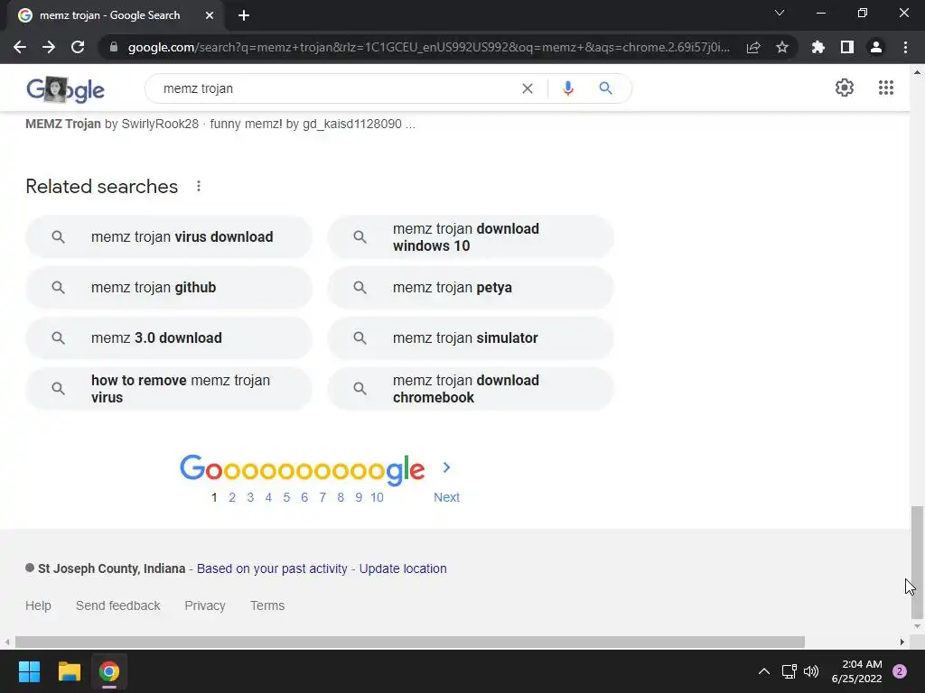Reload the Google search page

coord(78,47)
